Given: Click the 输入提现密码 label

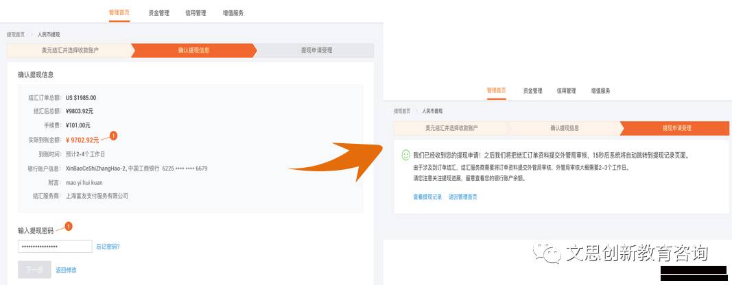Looking at the screenshot, I should coord(36,230).
